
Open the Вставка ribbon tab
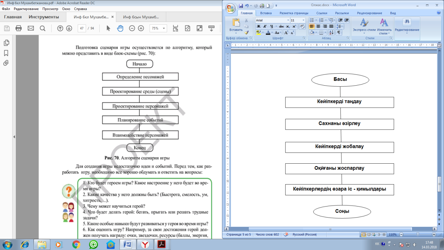266,13
